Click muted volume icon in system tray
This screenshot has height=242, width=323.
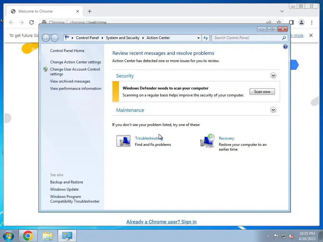(x=291, y=236)
